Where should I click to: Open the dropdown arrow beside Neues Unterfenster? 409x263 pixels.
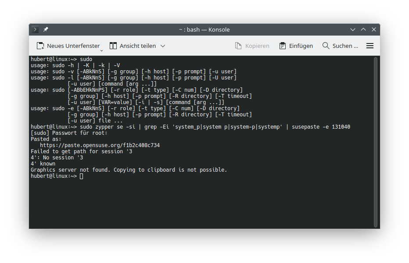101,50
